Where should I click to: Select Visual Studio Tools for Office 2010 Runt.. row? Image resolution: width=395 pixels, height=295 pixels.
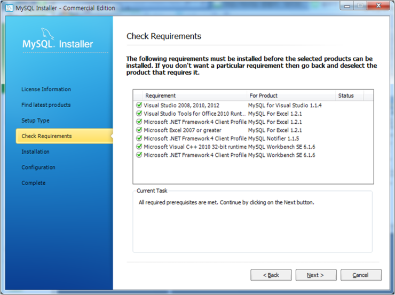pos(253,114)
